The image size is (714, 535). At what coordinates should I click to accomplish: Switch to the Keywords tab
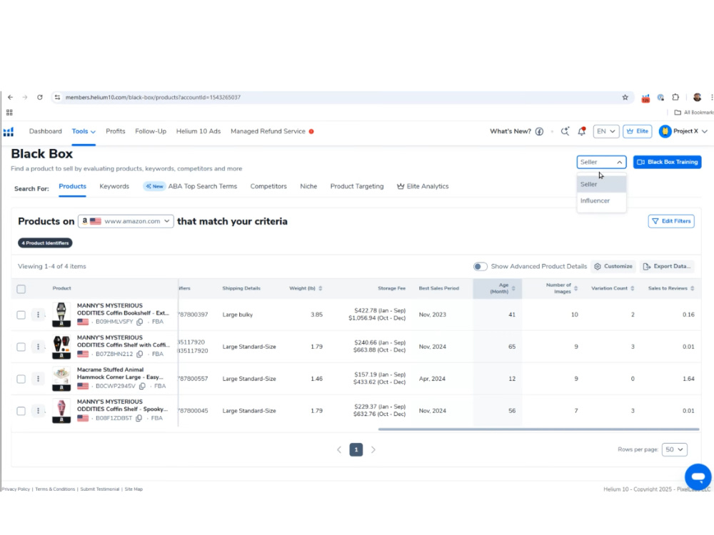tap(114, 186)
